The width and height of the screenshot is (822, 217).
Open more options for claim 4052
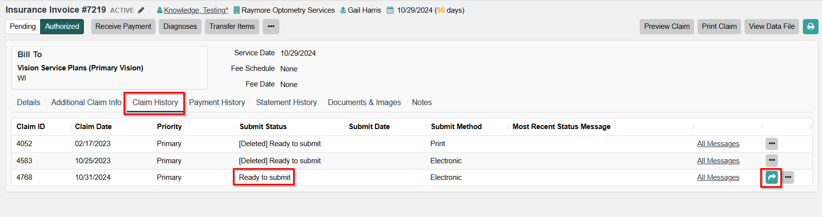[x=772, y=144]
